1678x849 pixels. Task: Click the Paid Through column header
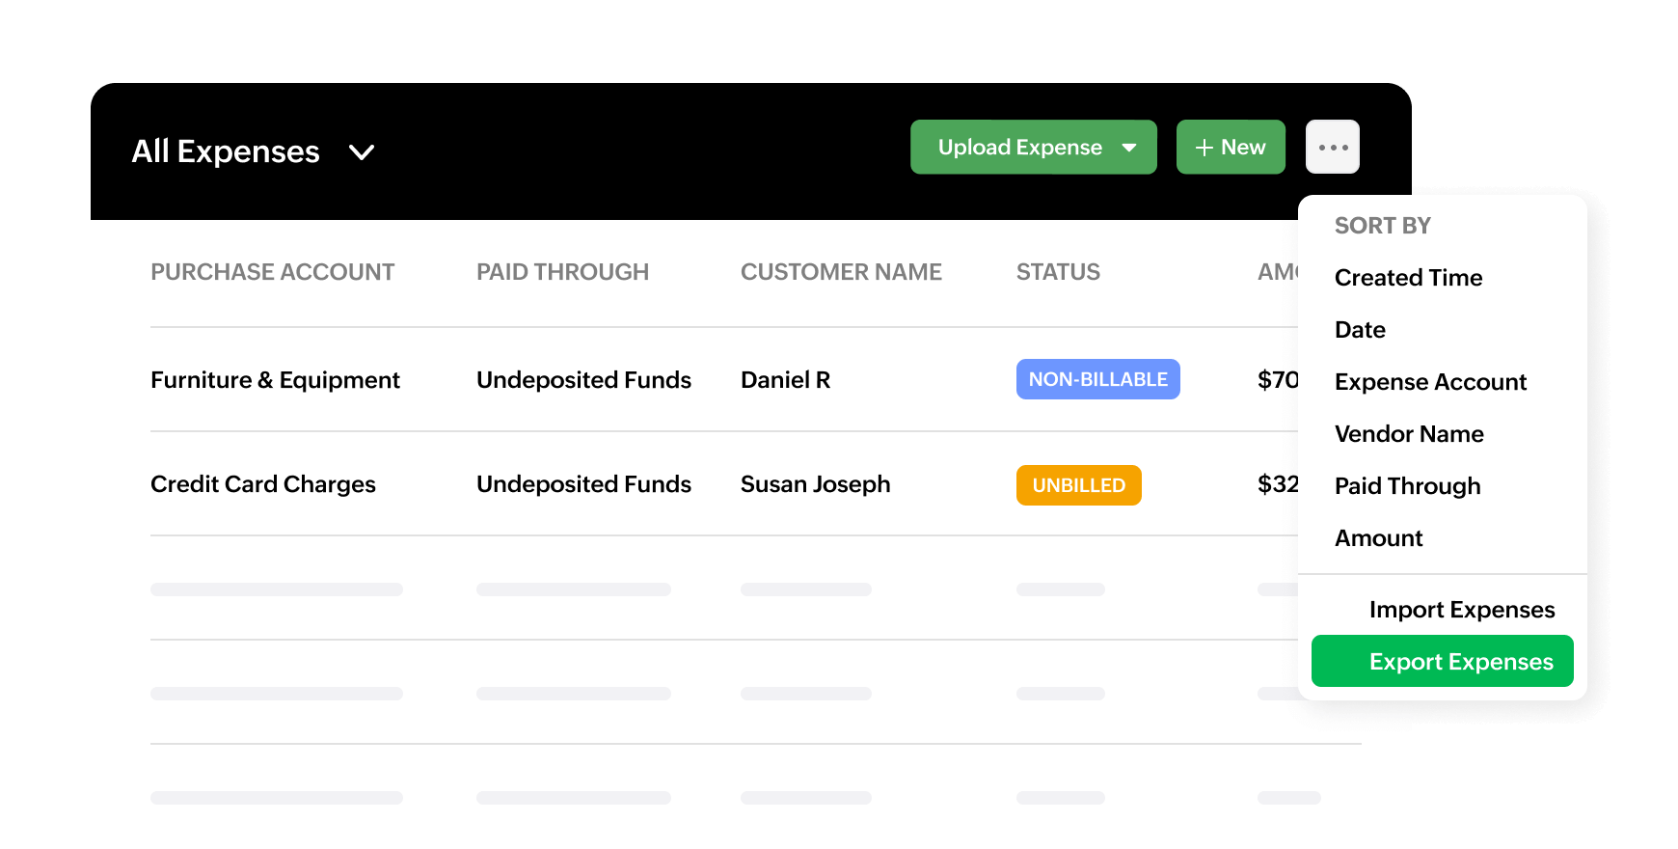pyautogui.click(x=562, y=272)
